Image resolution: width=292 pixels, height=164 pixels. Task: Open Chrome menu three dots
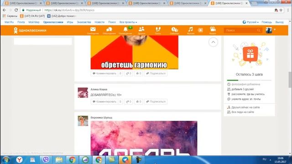click(x=288, y=10)
